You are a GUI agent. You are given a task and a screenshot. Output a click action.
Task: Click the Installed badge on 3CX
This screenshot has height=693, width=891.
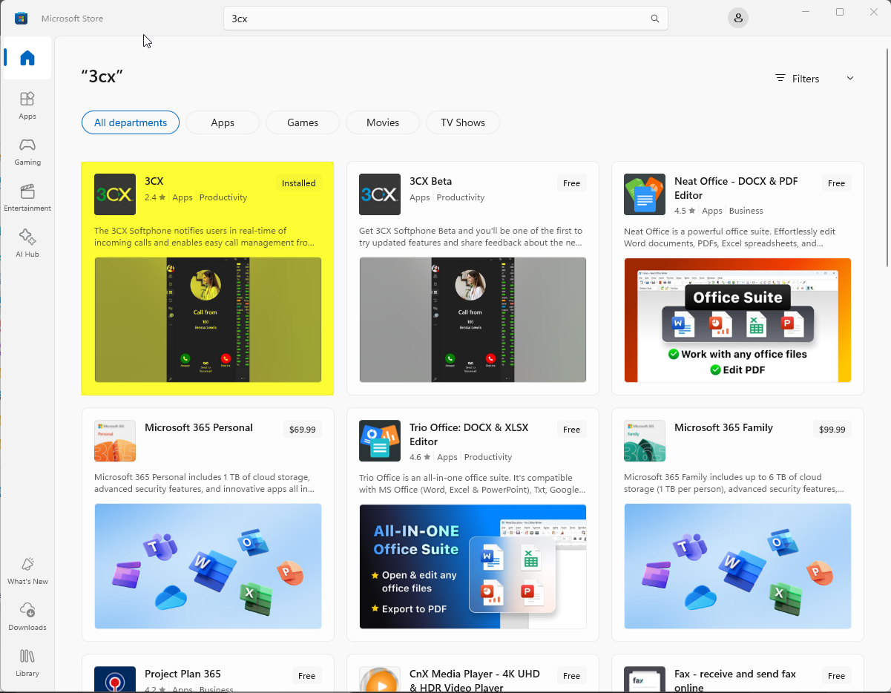click(299, 183)
